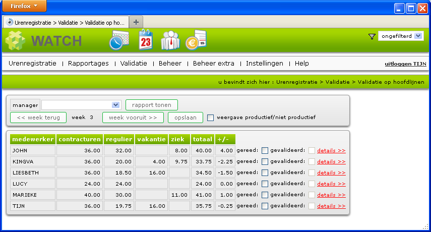Check gevalideerd box for JOHN
Image resolution: width=431 pixels, height=232 pixels.
[x=312, y=150]
